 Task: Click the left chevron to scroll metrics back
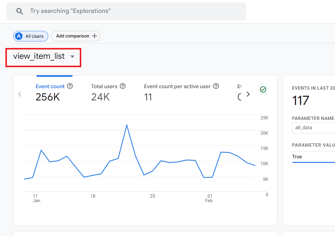pyautogui.click(x=20, y=94)
